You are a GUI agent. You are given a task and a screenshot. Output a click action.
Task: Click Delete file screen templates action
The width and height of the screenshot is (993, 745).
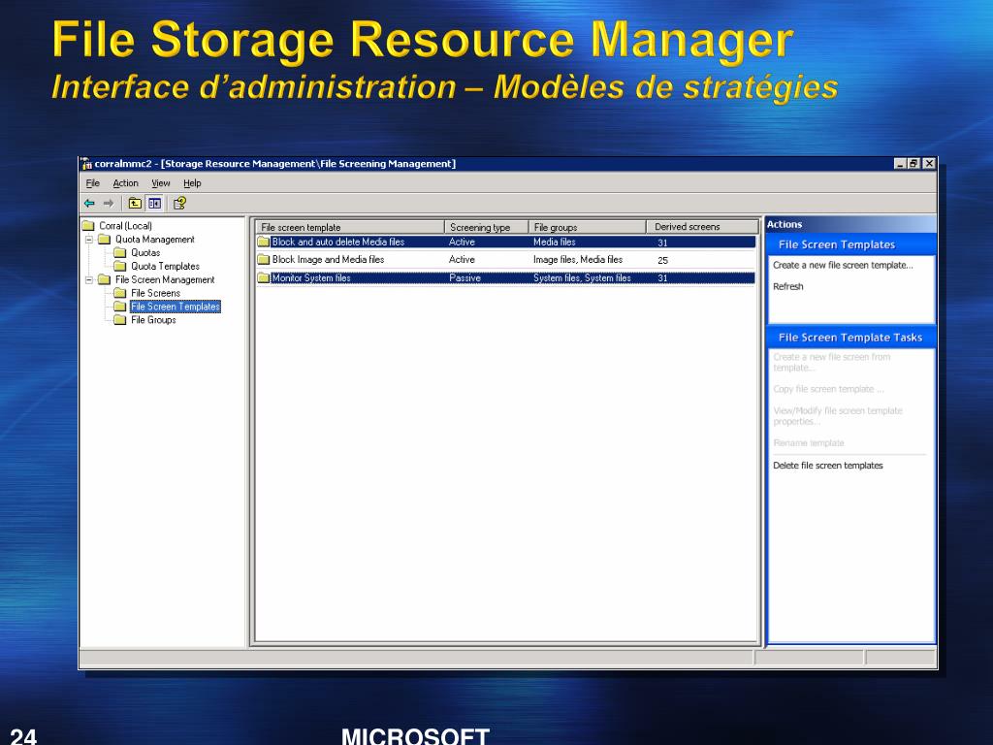(x=828, y=465)
